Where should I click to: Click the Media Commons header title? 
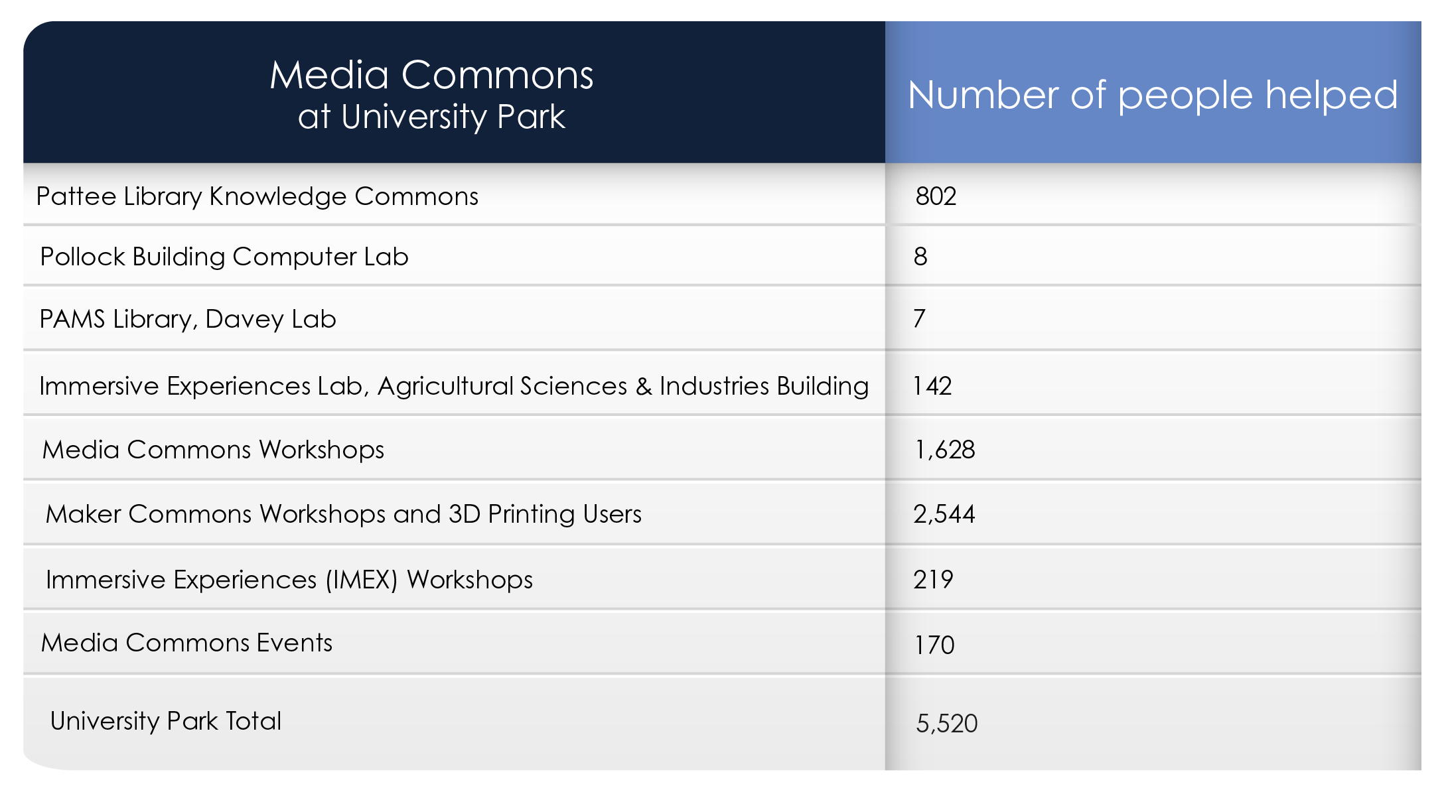[431, 94]
